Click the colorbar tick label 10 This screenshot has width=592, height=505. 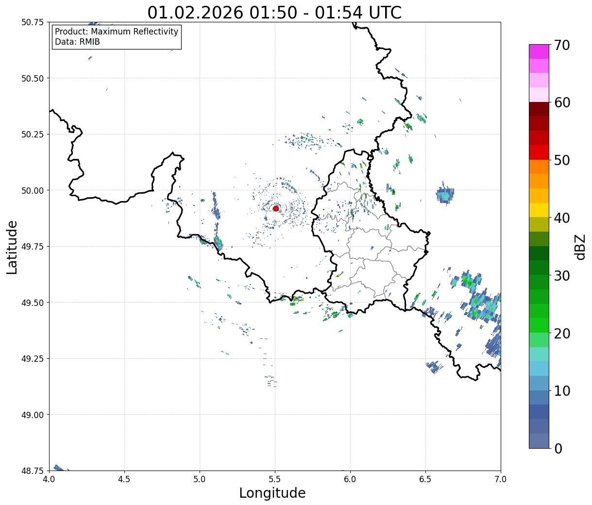tap(561, 391)
